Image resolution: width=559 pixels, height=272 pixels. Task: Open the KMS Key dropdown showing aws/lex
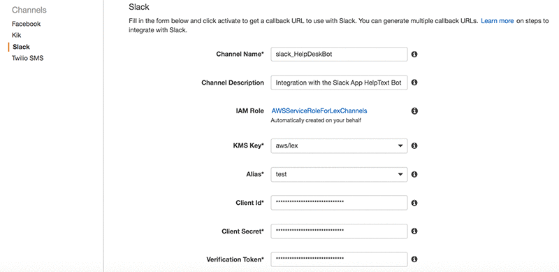[339, 146]
